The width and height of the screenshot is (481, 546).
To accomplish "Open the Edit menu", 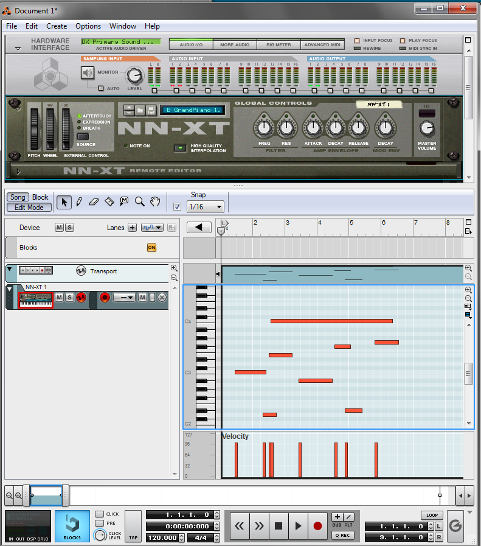I will tap(31, 26).
